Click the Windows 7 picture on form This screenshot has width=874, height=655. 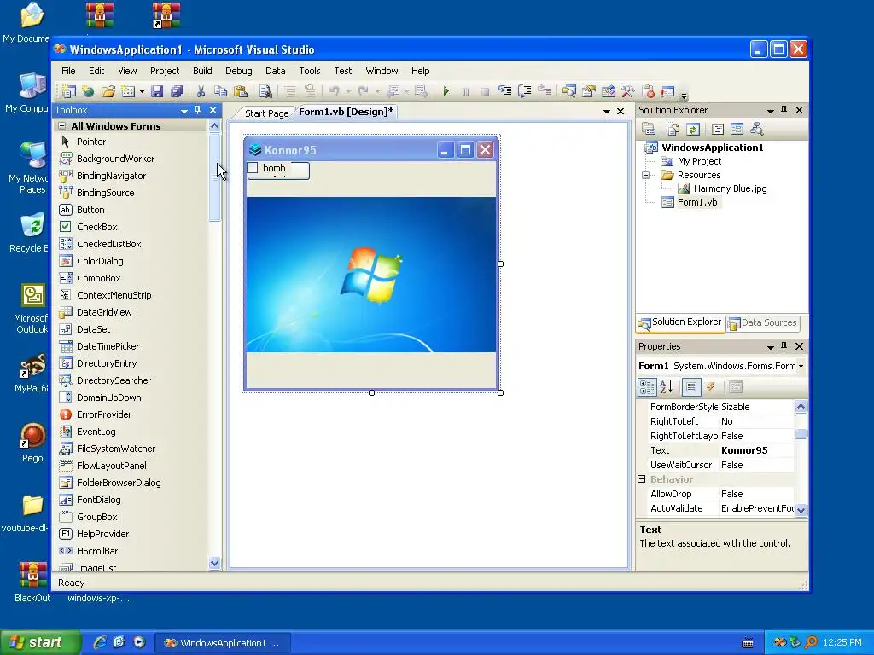tap(370, 274)
